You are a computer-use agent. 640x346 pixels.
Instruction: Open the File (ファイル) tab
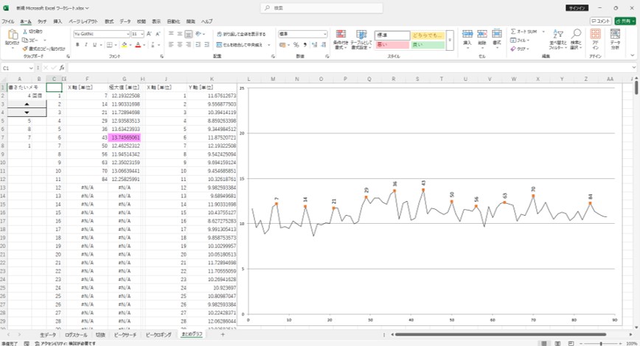click(x=8, y=21)
